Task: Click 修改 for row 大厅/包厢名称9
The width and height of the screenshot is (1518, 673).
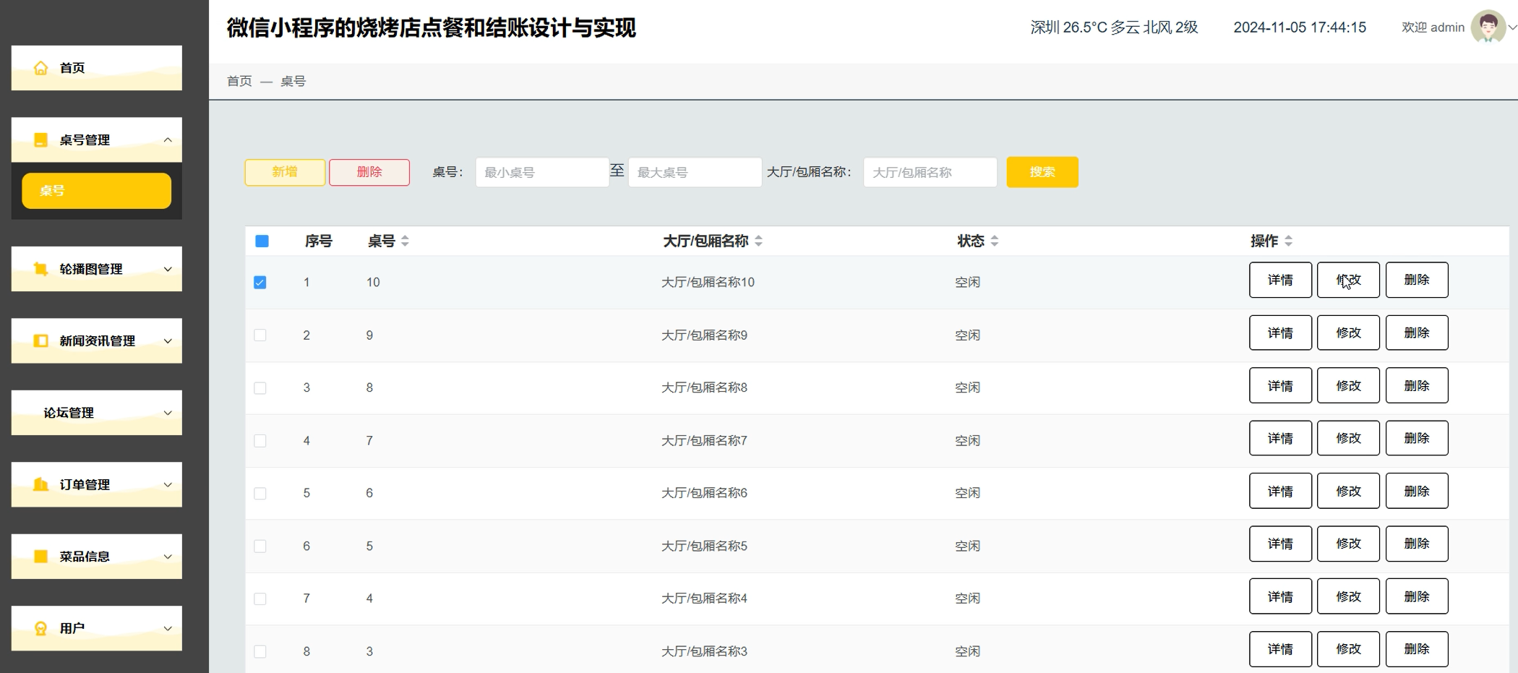Action: 1348,333
